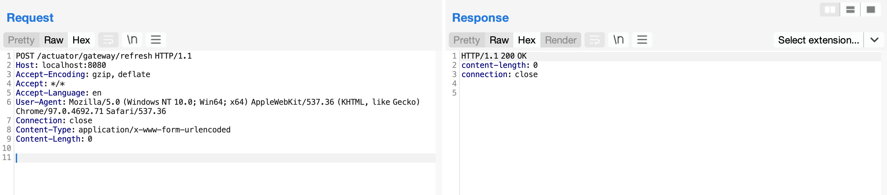Select the Hex tab in Request panel
This screenshot has height=195, width=887.
pos(81,40)
